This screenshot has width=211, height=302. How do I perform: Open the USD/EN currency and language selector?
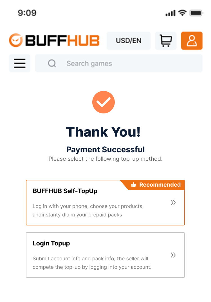tap(129, 41)
